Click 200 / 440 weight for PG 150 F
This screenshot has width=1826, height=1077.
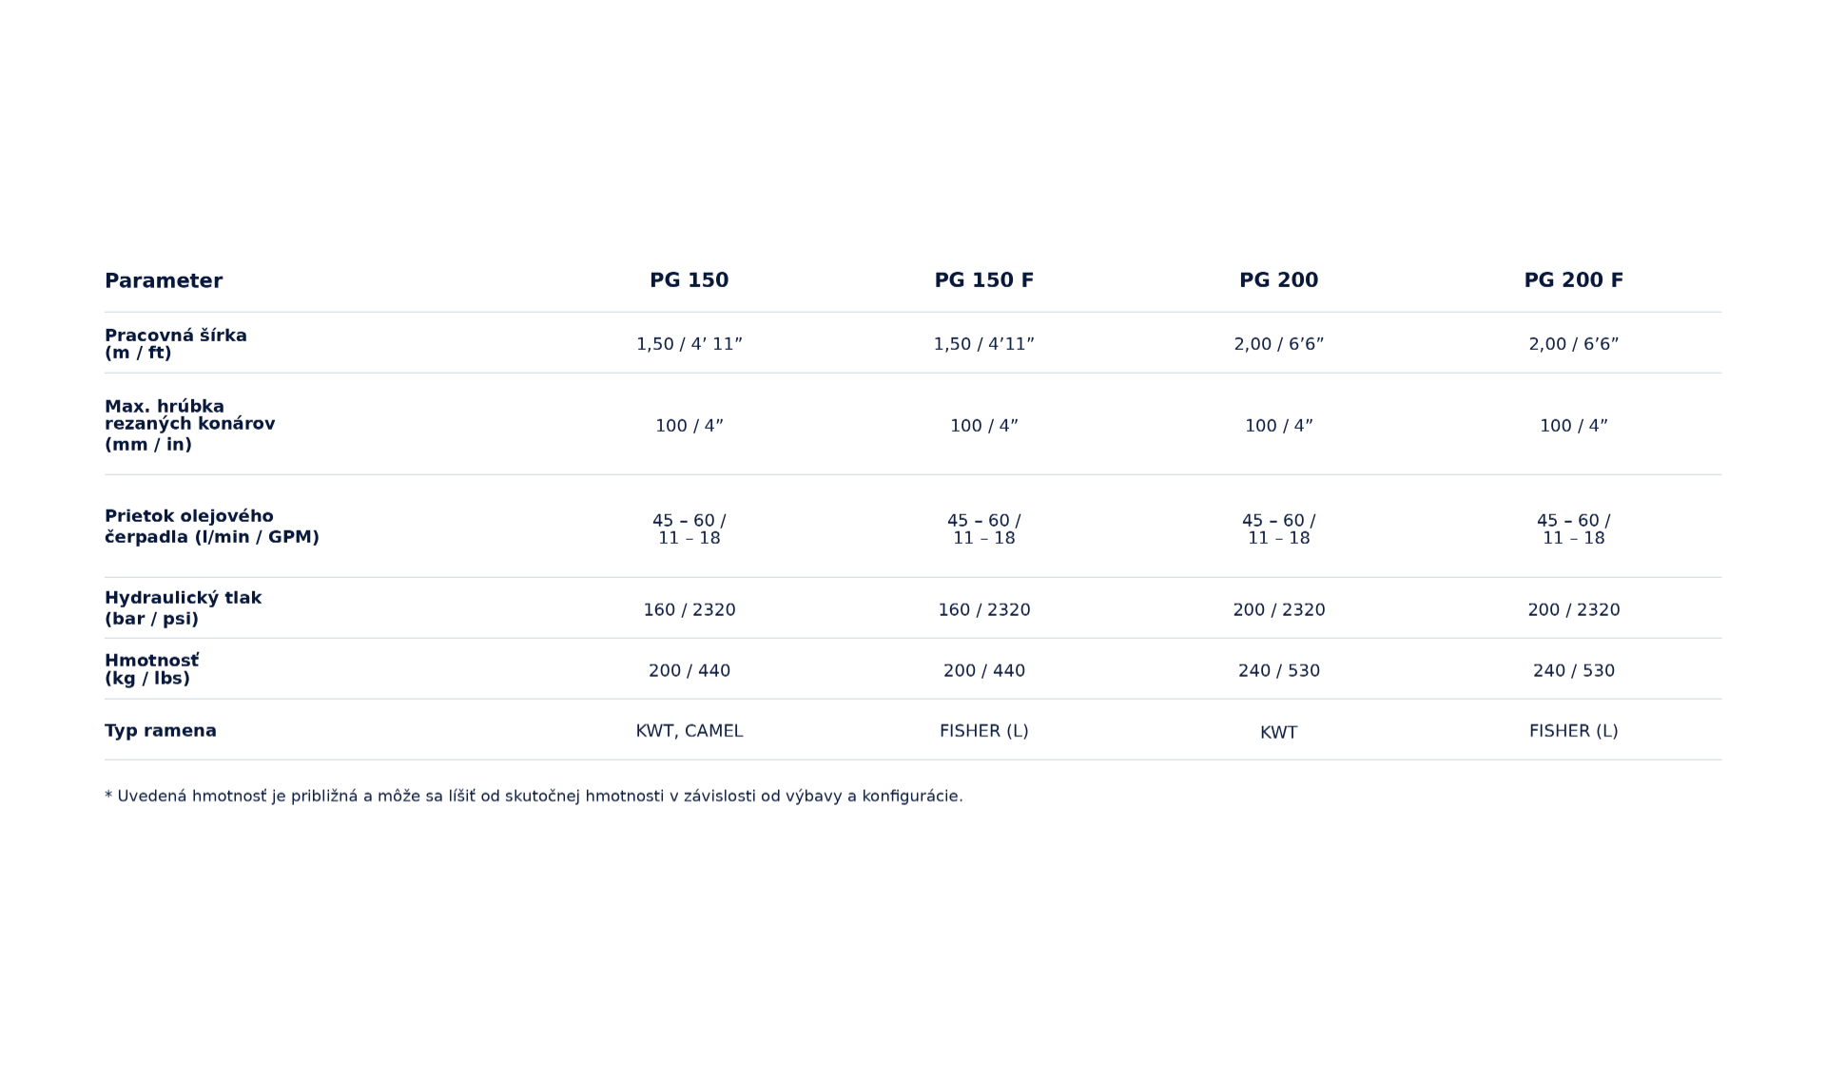pyautogui.click(x=984, y=671)
